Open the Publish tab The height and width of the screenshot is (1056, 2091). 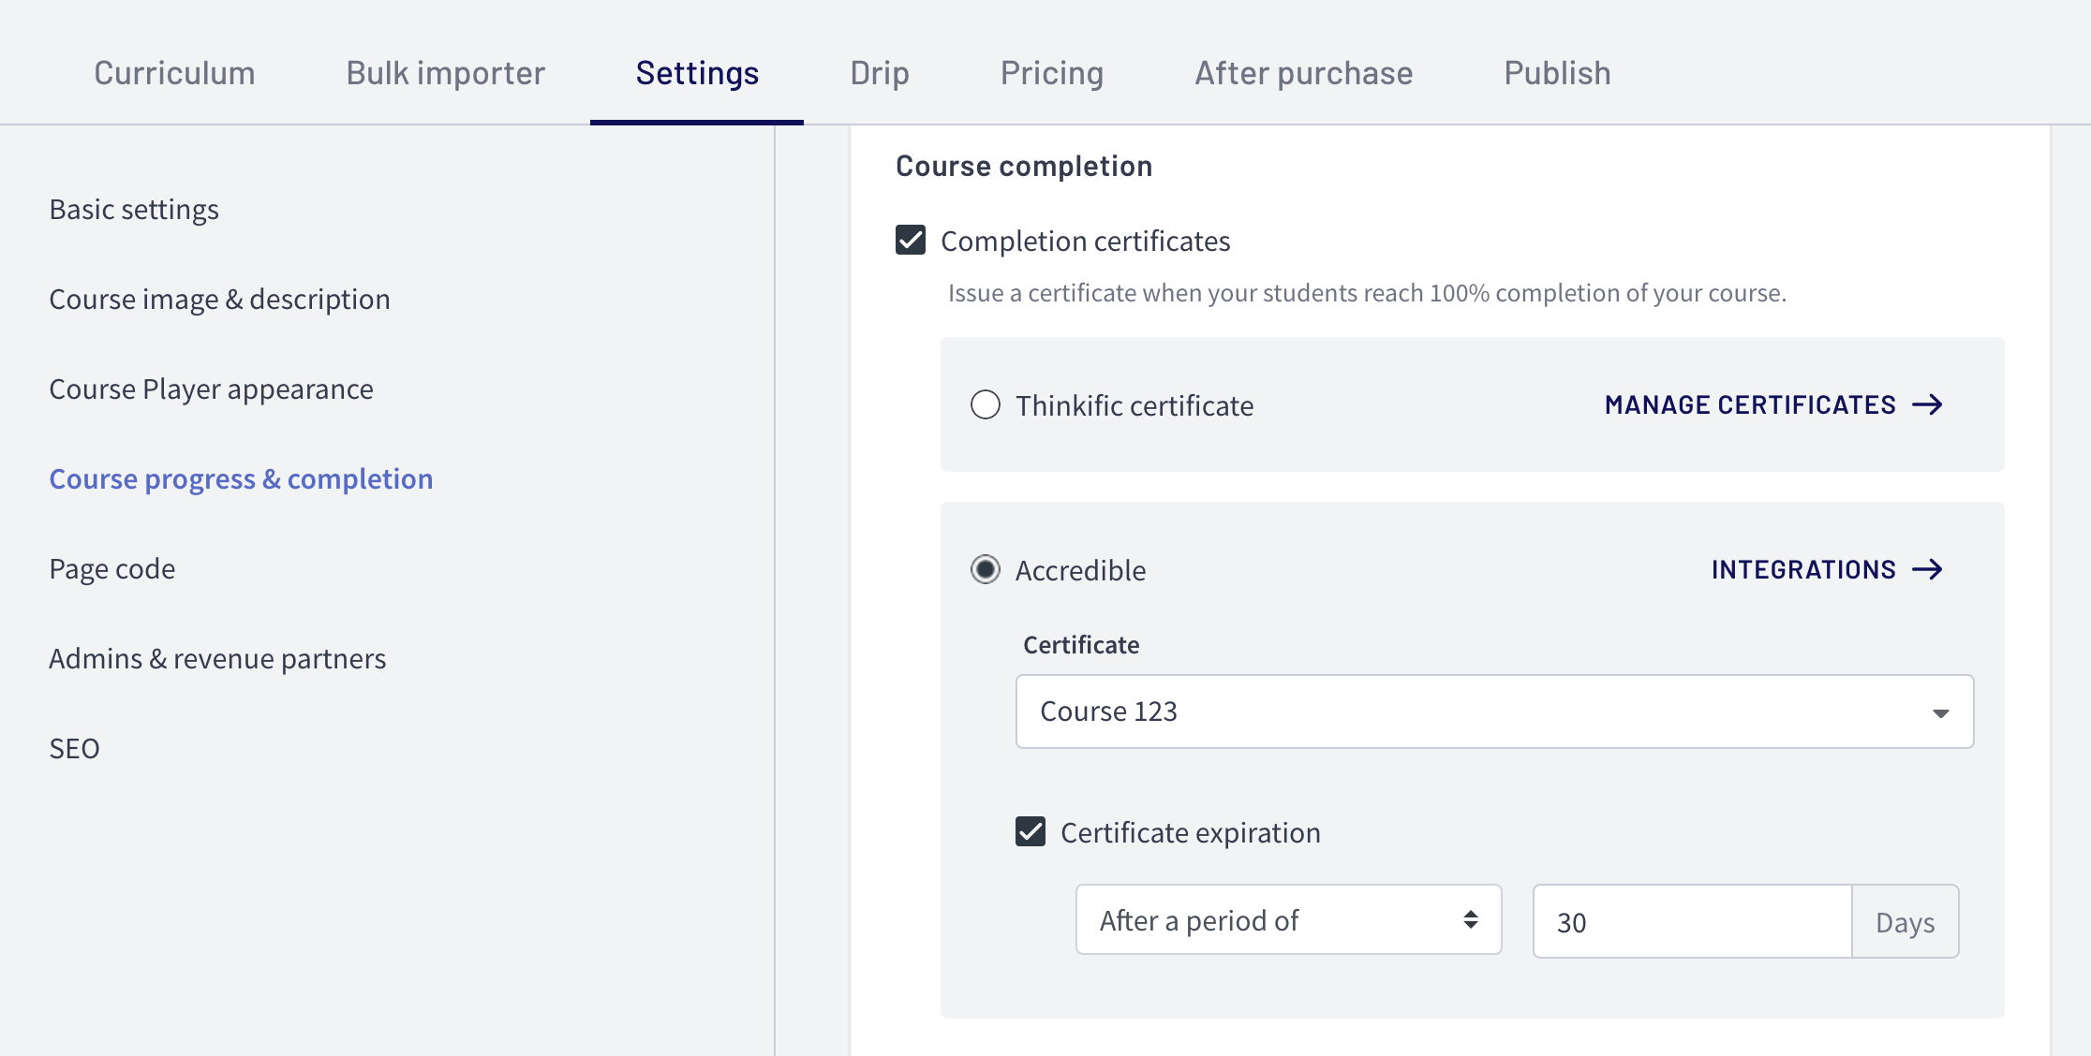pyautogui.click(x=1556, y=73)
